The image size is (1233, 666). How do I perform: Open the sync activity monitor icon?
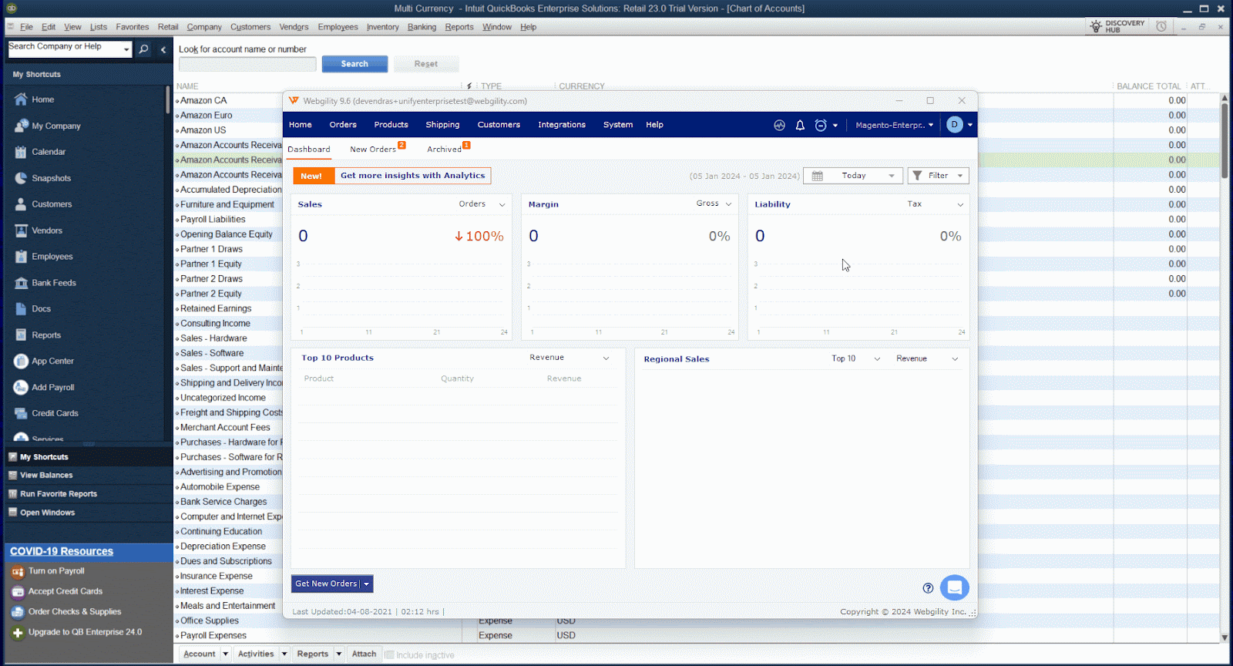pos(779,125)
